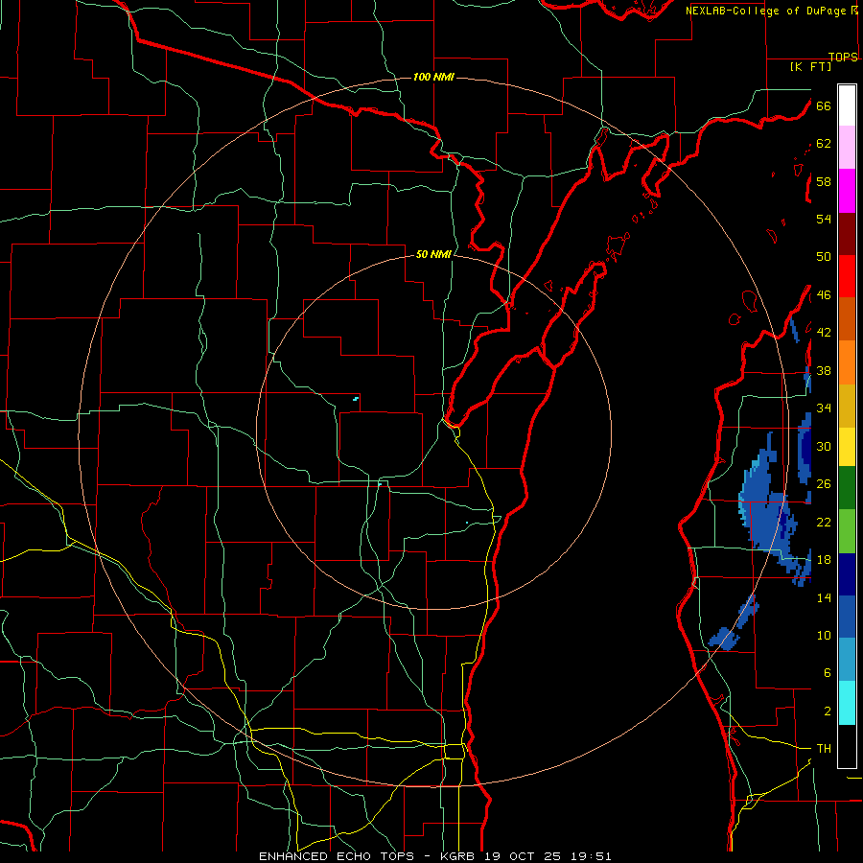This screenshot has width=863, height=863.
Task: Click the legend value '54'
Action: (824, 219)
